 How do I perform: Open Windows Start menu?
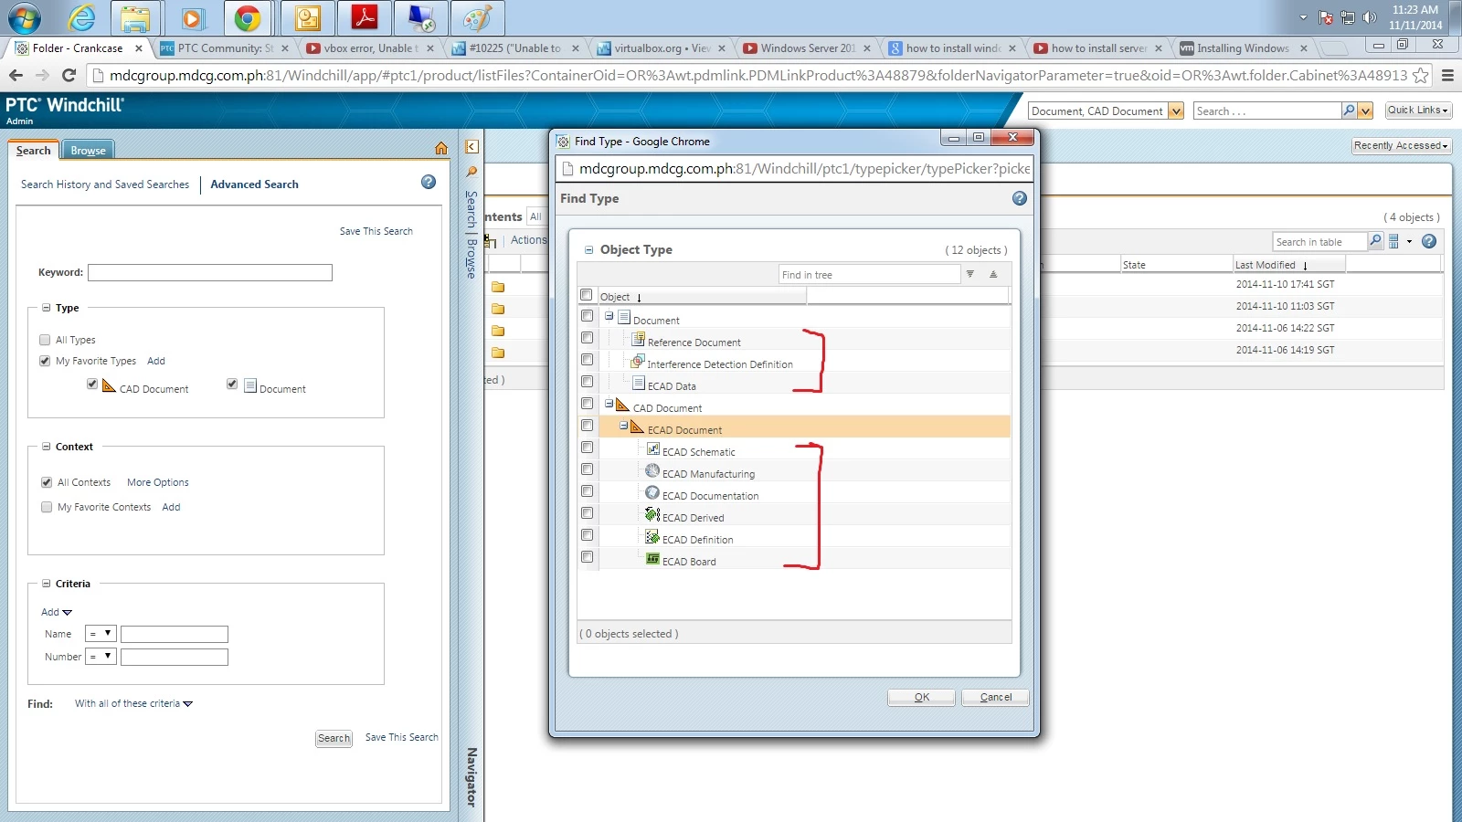(x=25, y=18)
